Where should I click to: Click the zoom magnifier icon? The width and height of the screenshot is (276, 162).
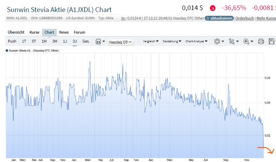pyautogui.click(x=246, y=42)
